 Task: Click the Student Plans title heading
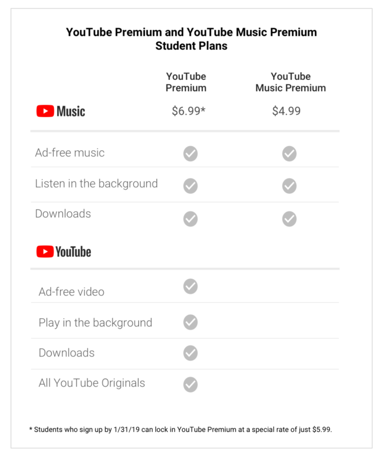point(191,39)
